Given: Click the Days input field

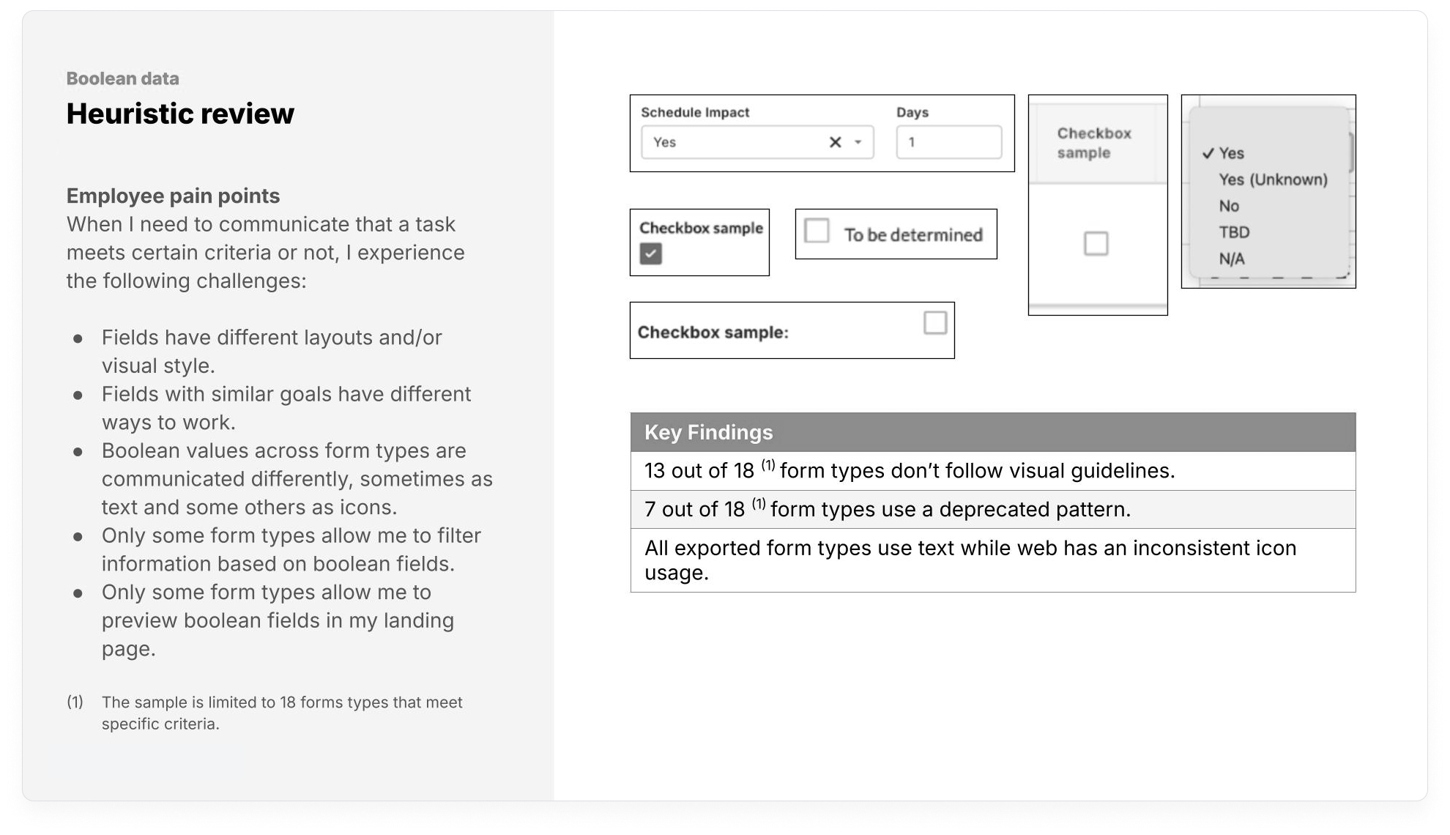Looking at the screenshot, I should (948, 142).
